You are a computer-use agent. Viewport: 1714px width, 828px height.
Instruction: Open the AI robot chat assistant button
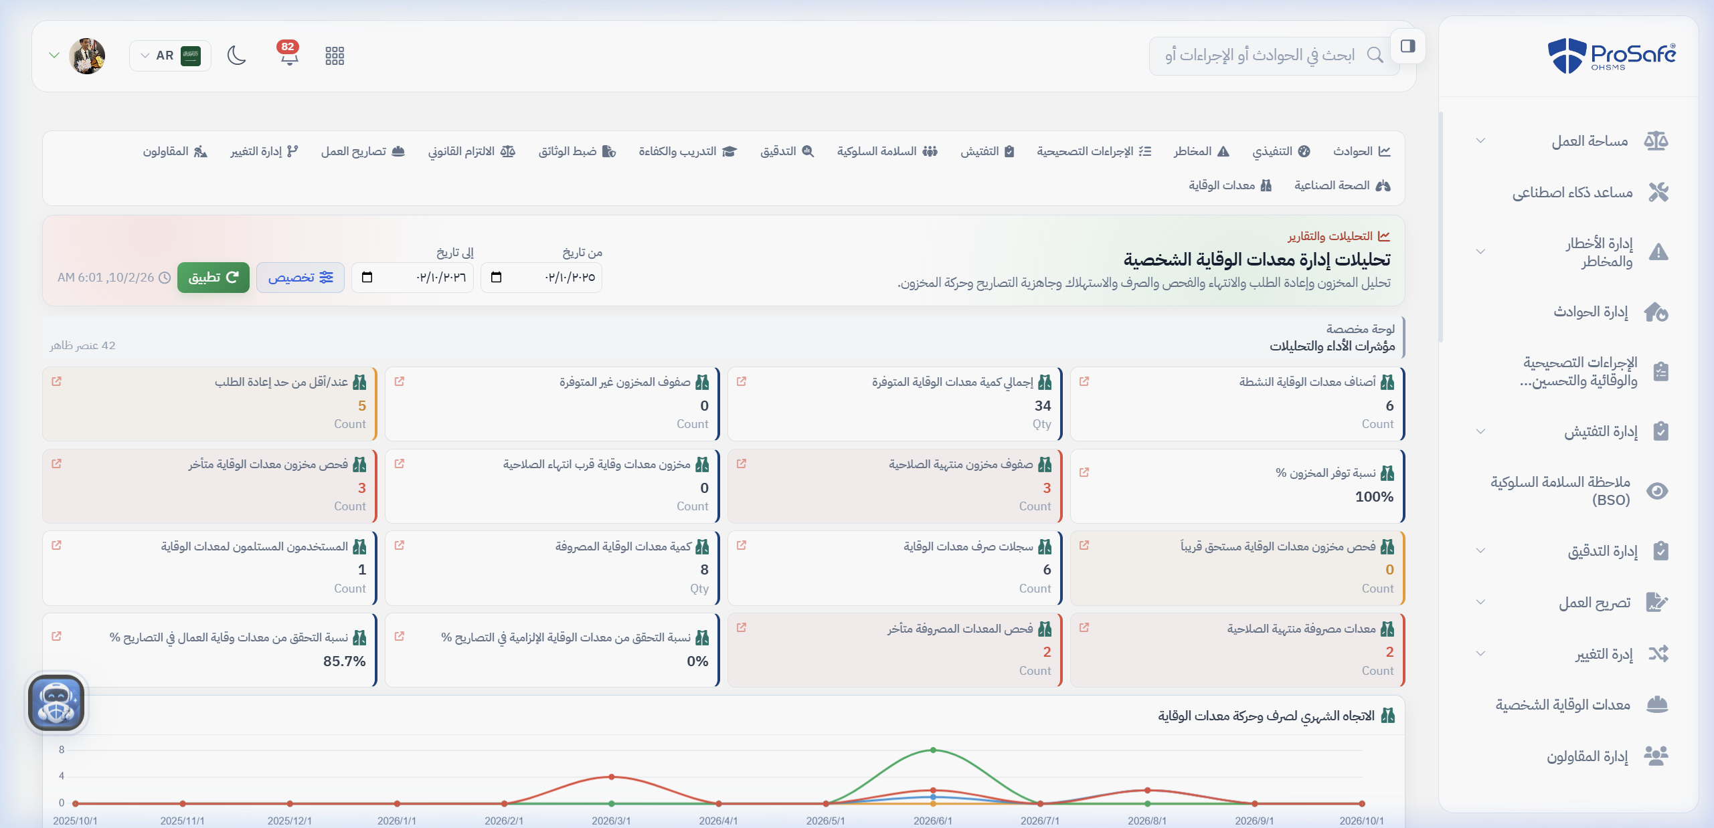tap(57, 703)
